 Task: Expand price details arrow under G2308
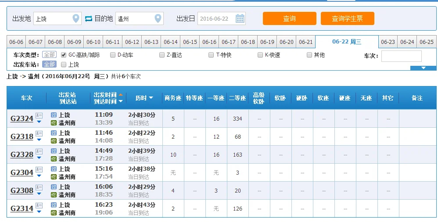pyautogui.click(x=39, y=194)
